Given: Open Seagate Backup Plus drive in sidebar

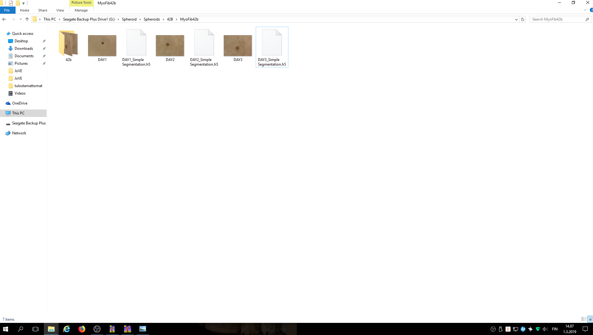Looking at the screenshot, I should tap(29, 123).
